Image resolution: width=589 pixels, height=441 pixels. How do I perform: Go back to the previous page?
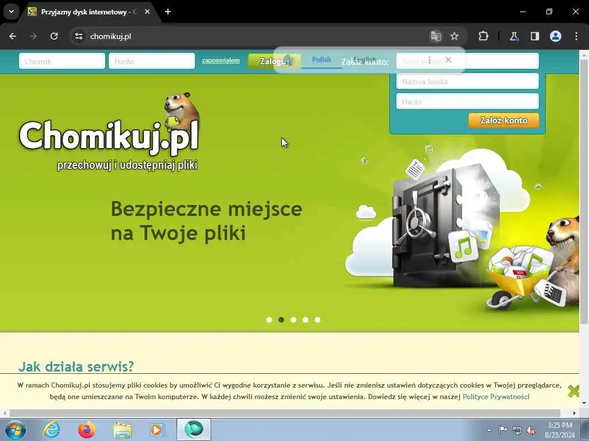(x=13, y=36)
